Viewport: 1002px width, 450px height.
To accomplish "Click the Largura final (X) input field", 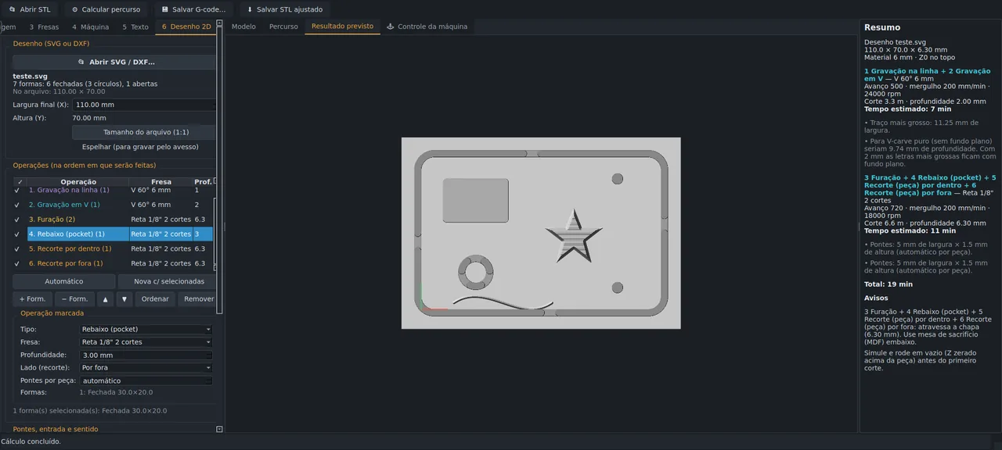I will coord(144,105).
